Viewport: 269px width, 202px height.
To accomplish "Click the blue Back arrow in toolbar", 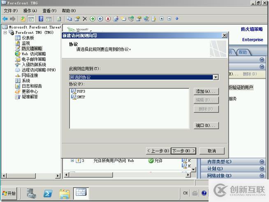I will 5,19.
